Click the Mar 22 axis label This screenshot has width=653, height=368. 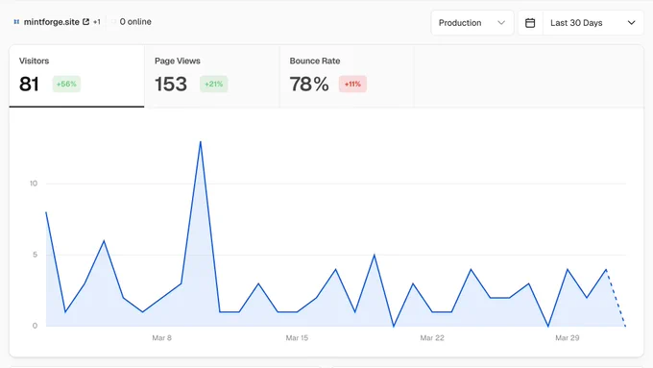click(x=432, y=338)
